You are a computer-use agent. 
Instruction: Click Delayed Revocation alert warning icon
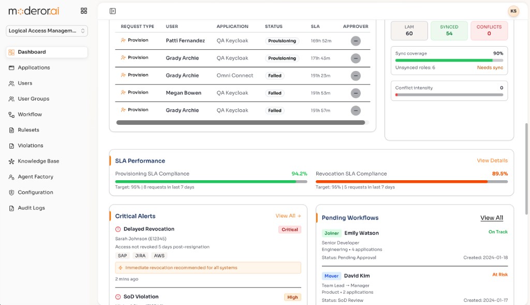pos(118,229)
